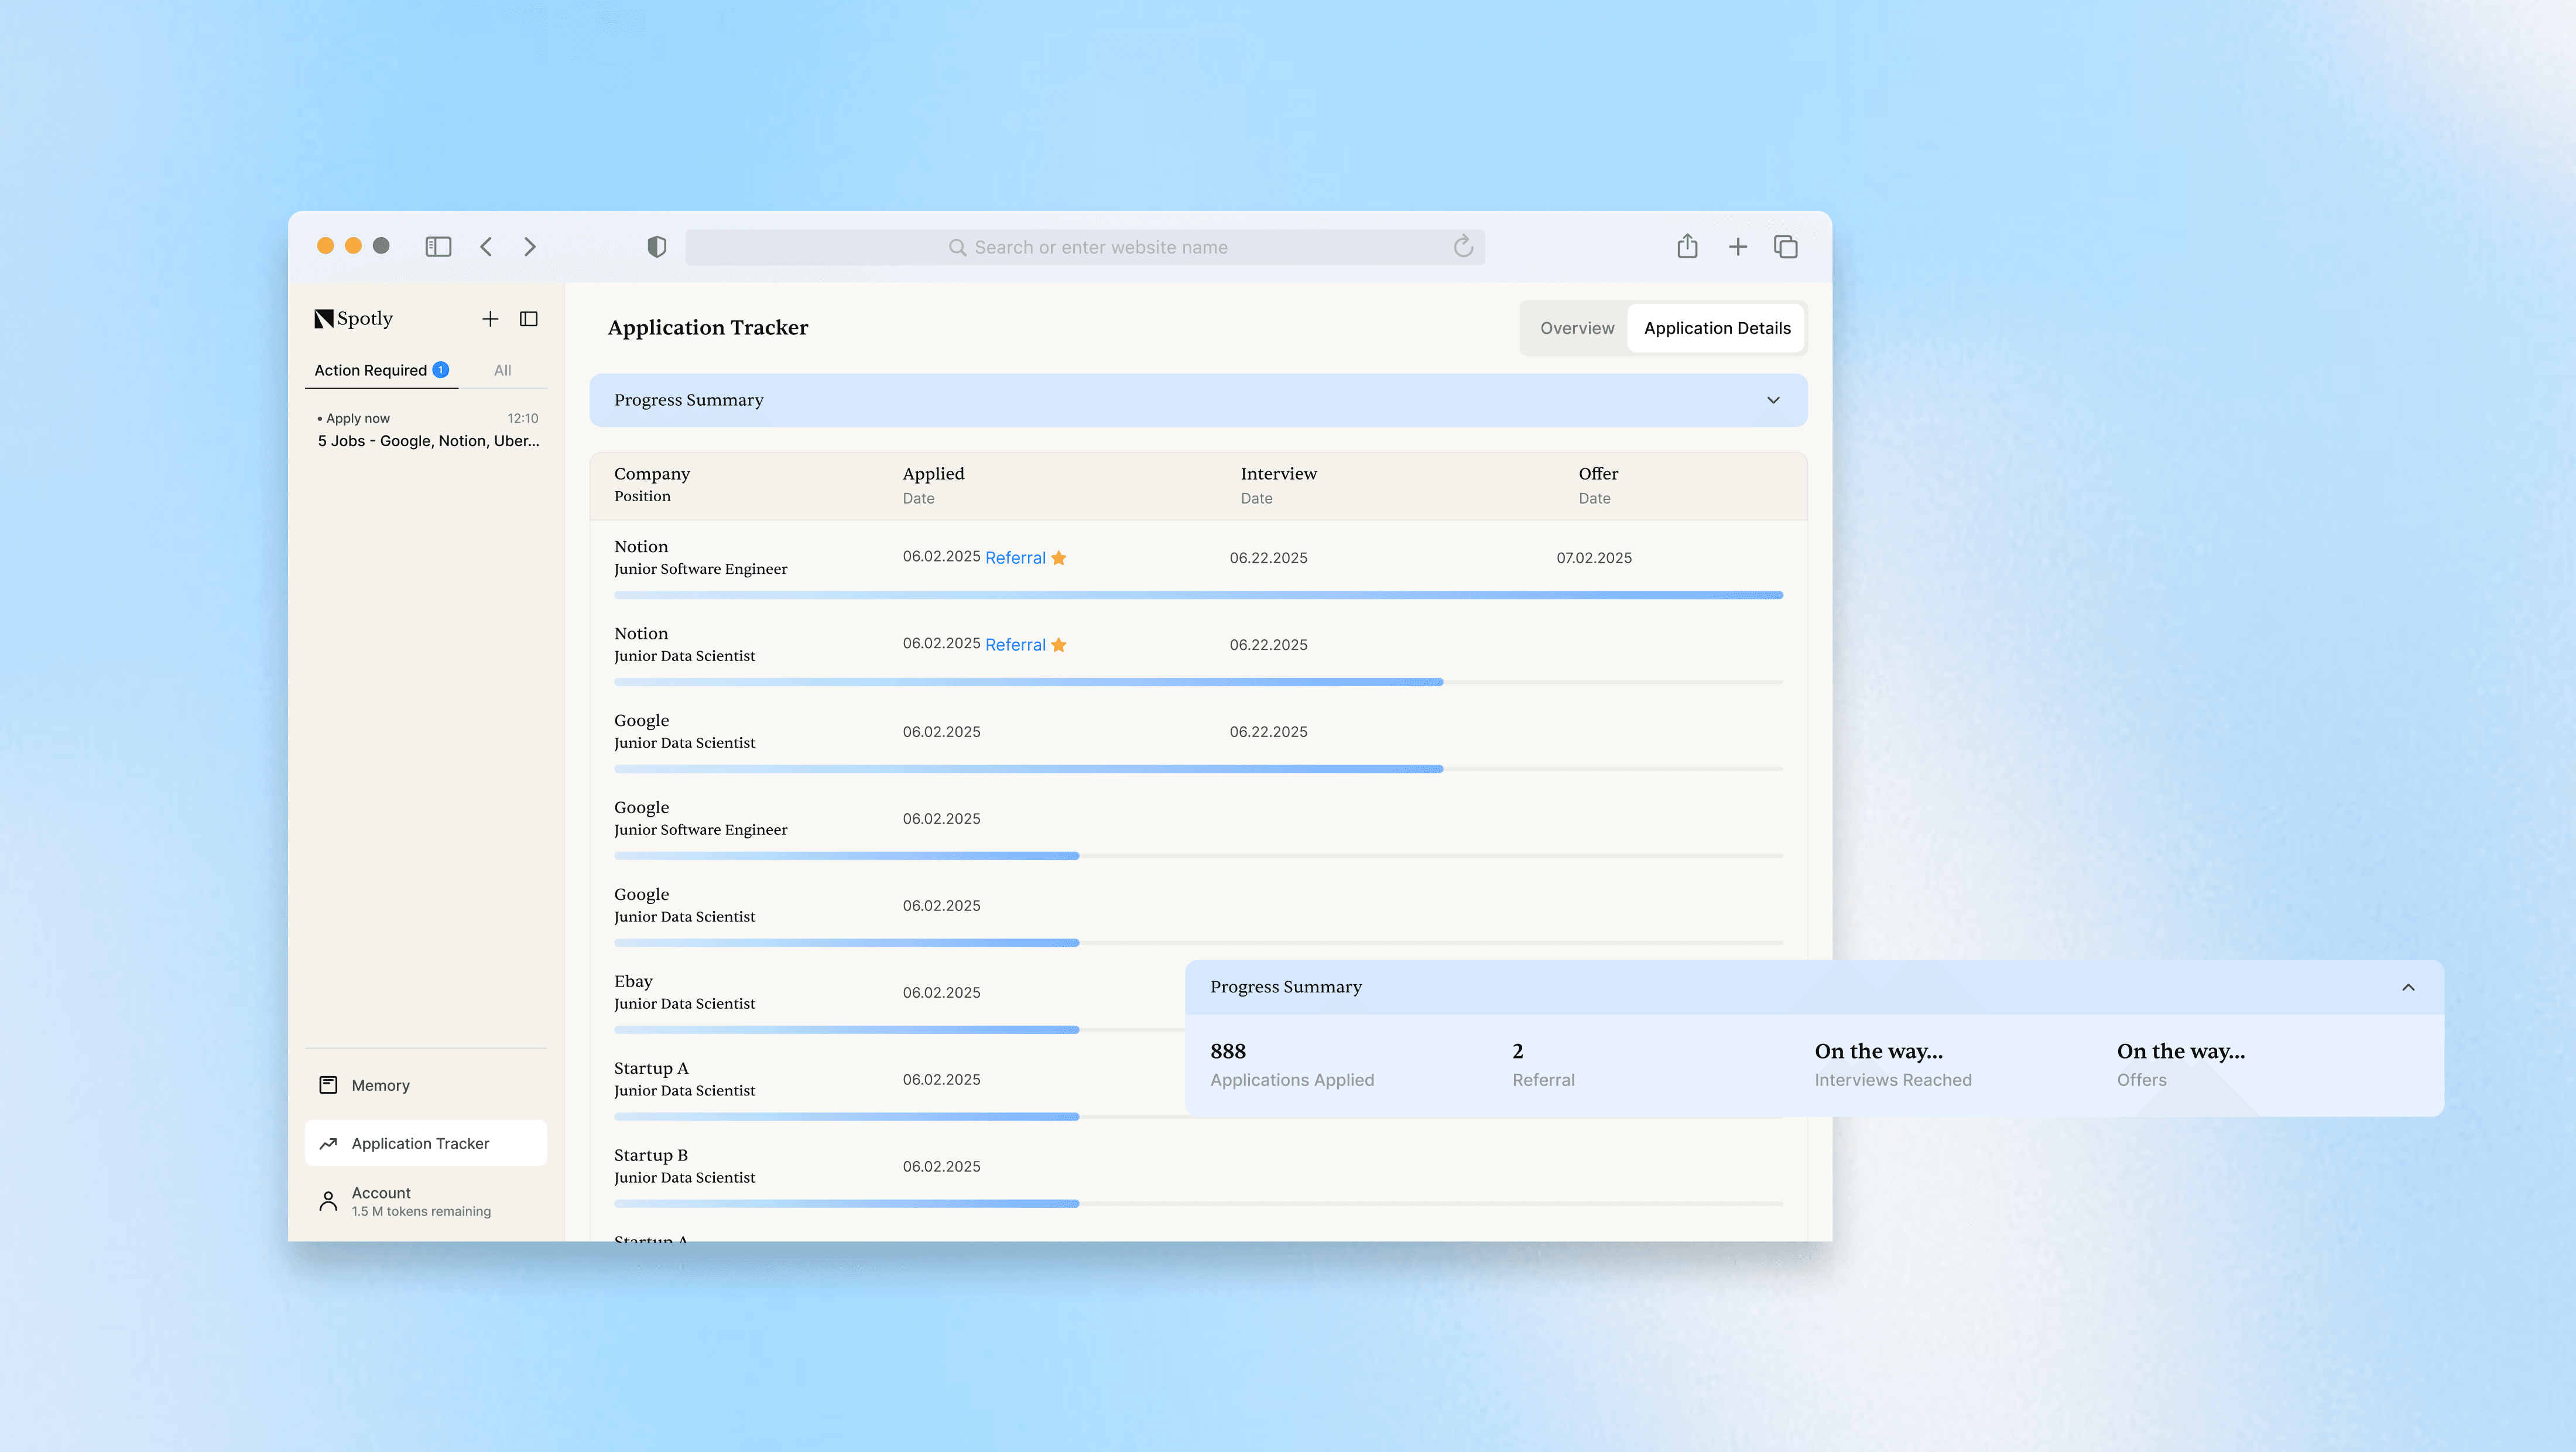2576x1452 pixels.
Task: Click the search or website name field
Action: pyautogui.click(x=1100, y=247)
